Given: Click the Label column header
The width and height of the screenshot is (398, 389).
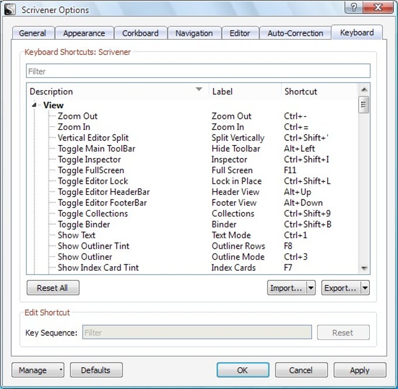Looking at the screenshot, I should pyautogui.click(x=245, y=91).
